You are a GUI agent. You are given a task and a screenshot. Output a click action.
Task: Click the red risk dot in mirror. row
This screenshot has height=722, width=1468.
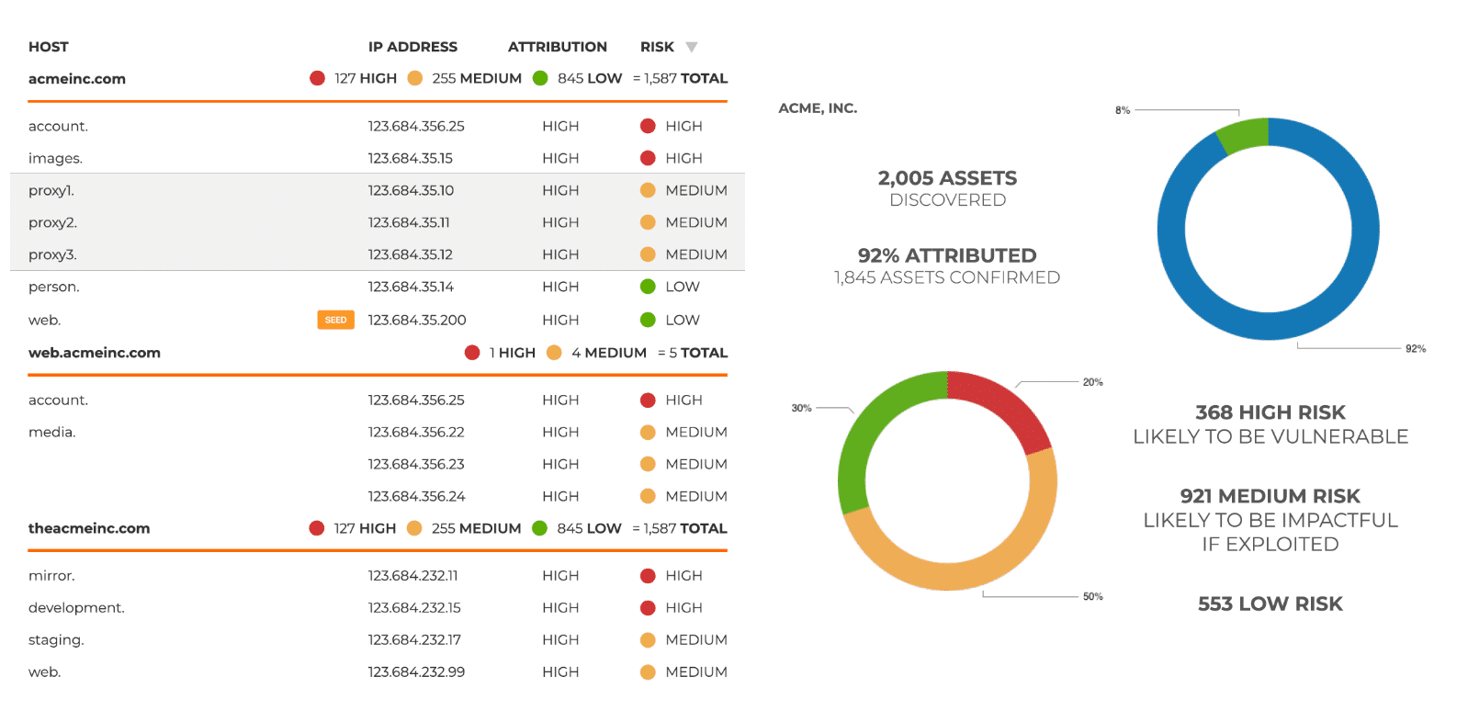coord(648,576)
